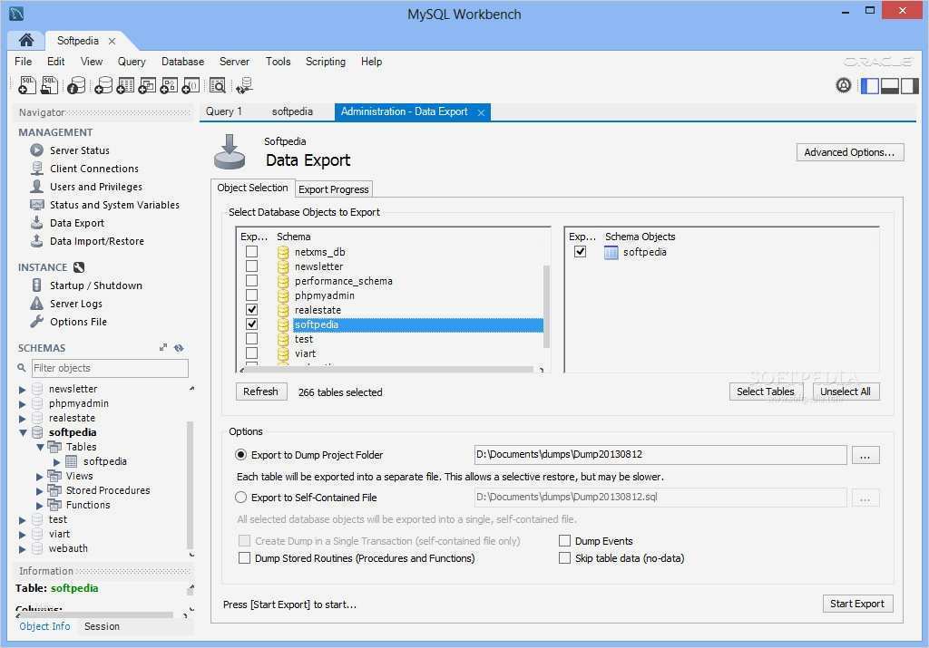Browse for dump project folder path
The height and width of the screenshot is (648, 929).
coord(865,455)
